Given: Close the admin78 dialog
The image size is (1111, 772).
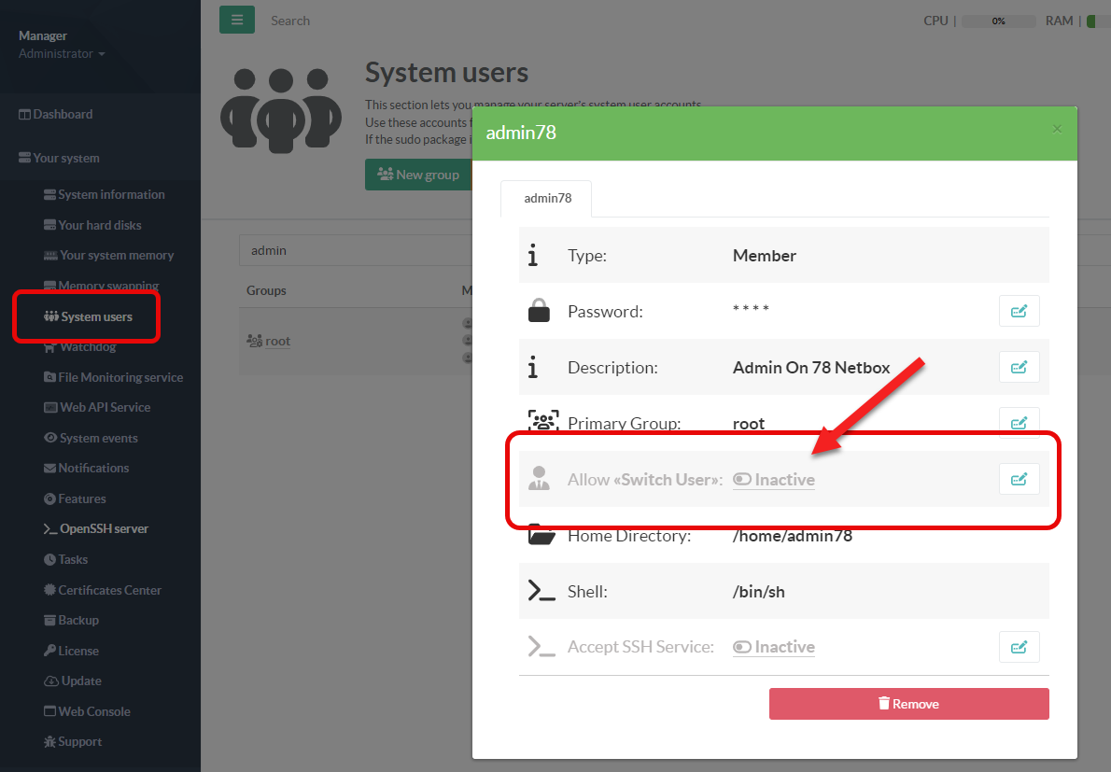Looking at the screenshot, I should [1057, 129].
